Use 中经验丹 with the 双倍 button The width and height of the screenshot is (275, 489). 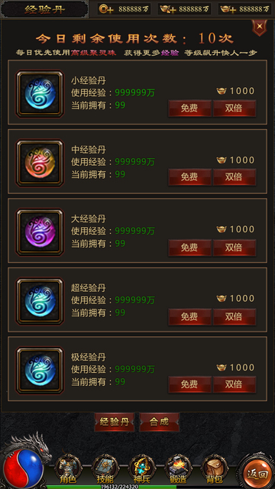click(x=235, y=176)
